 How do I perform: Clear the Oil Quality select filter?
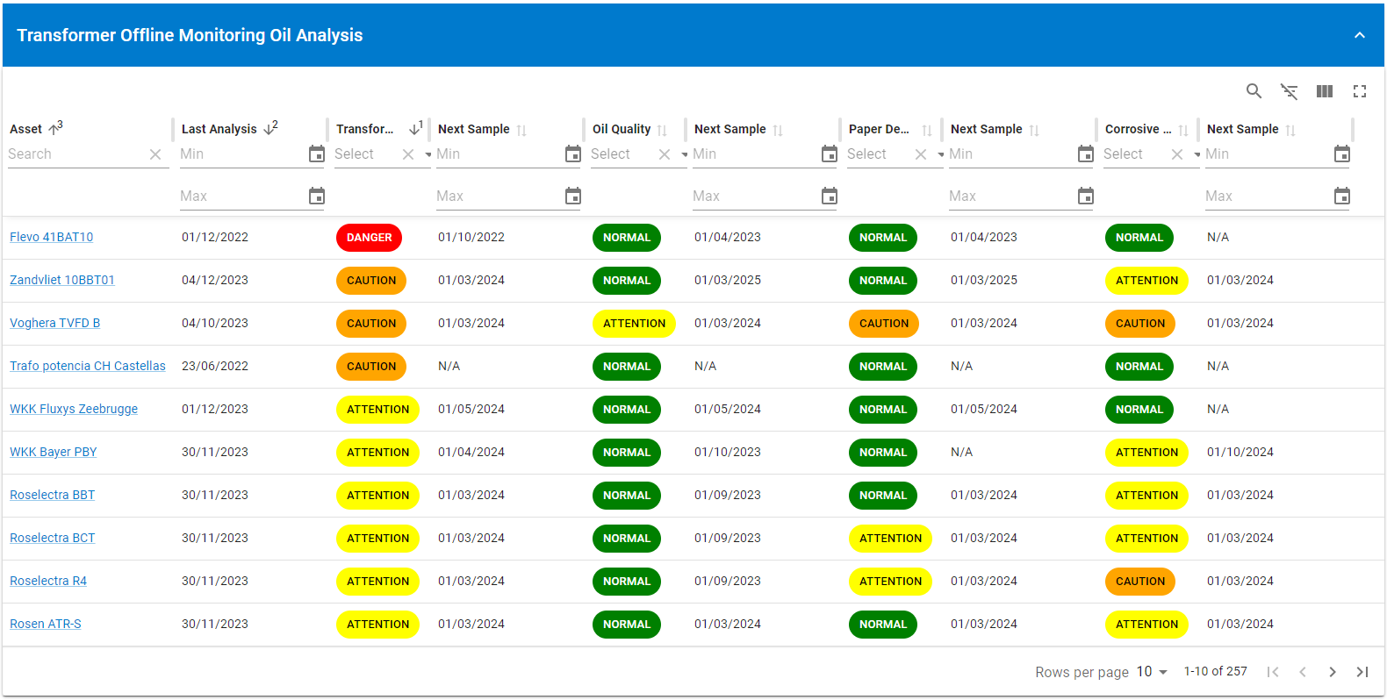click(x=665, y=154)
